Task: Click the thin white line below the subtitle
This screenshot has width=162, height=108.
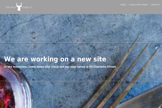Action: (81, 81)
